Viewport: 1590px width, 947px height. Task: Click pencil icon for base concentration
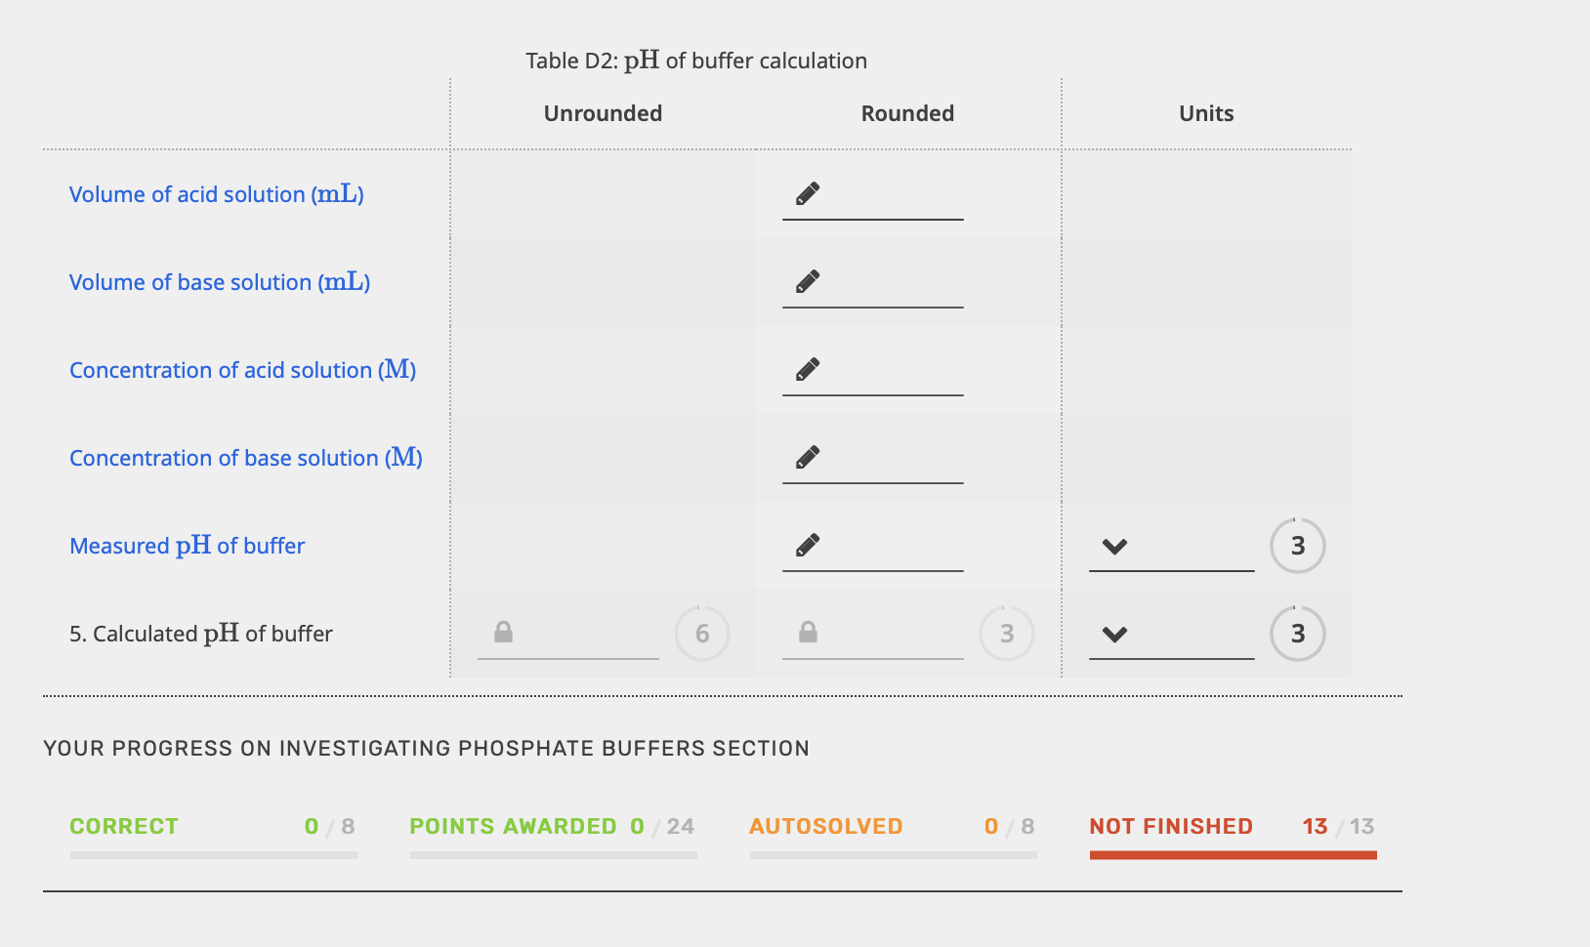coord(808,457)
